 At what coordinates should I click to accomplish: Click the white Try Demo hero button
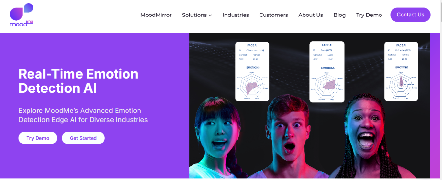(38, 138)
